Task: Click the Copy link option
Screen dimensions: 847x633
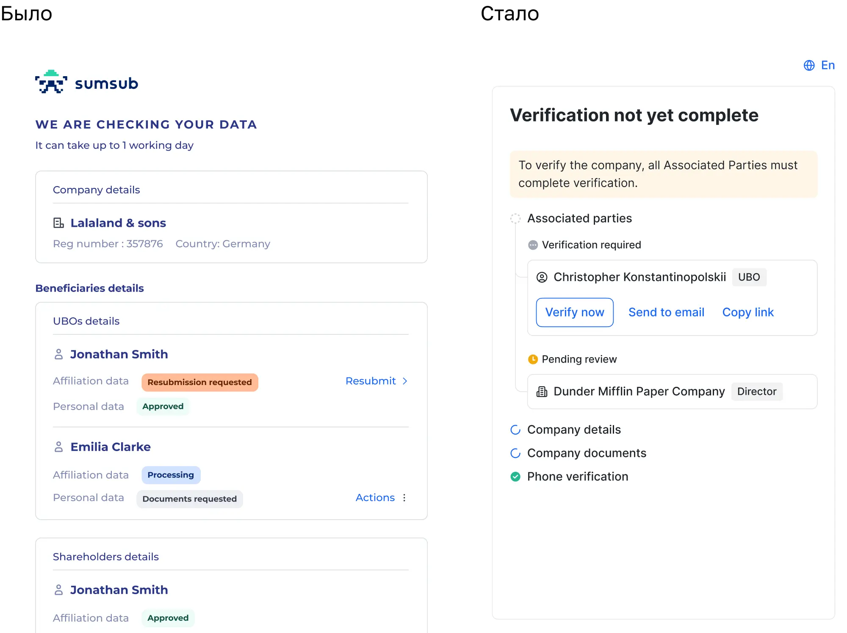Action: 747,312
